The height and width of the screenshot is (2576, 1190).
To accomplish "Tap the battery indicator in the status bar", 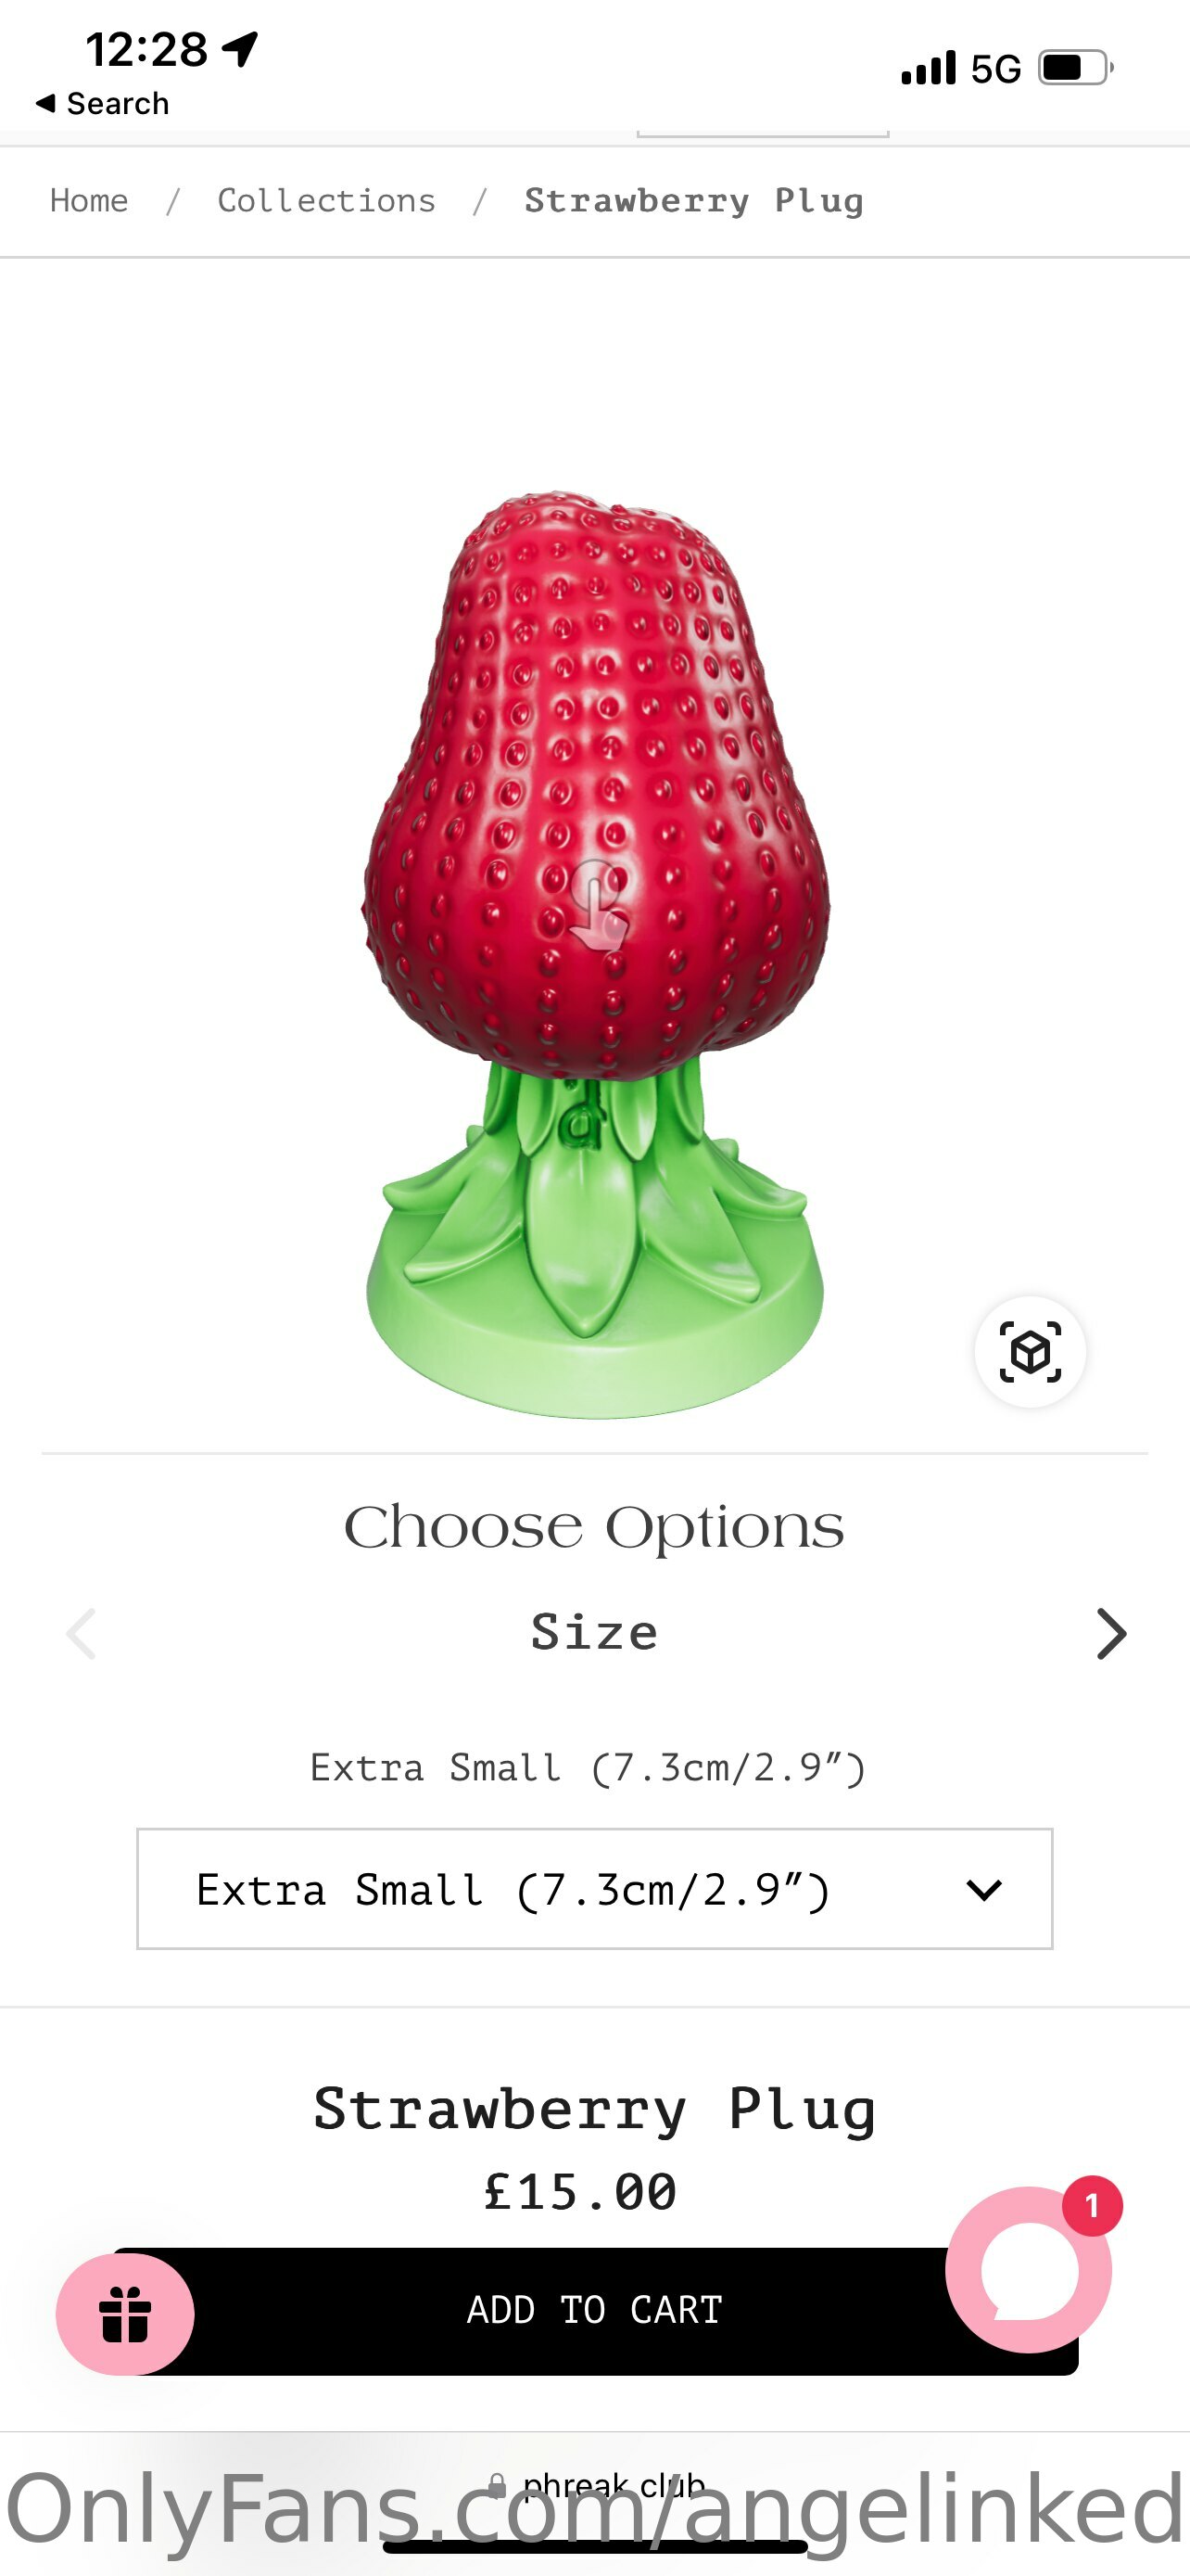I will point(1076,68).
